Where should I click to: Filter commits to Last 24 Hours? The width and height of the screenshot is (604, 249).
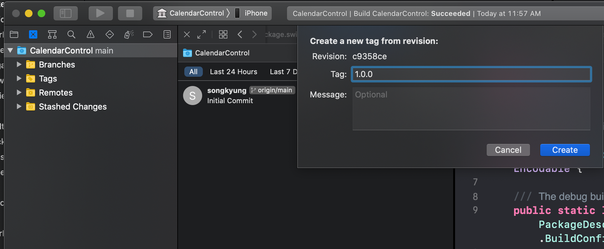[233, 72]
